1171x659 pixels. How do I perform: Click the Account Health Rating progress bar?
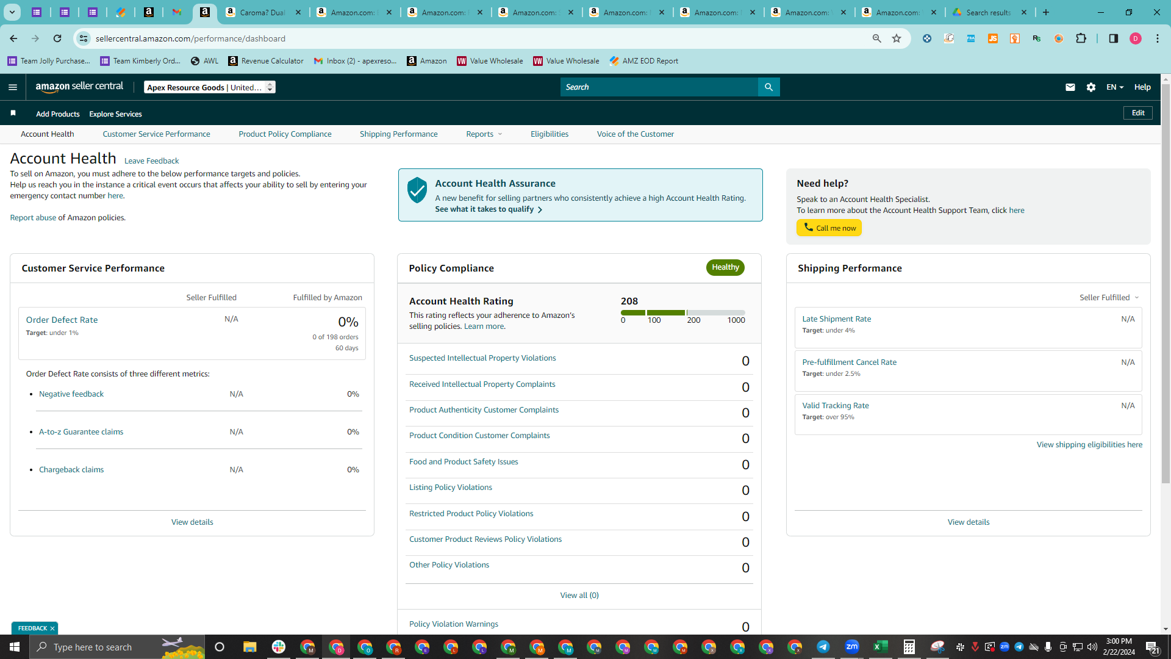(683, 312)
